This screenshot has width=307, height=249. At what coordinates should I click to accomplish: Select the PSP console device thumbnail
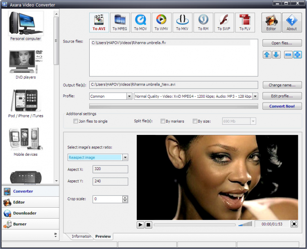[x=26, y=177]
